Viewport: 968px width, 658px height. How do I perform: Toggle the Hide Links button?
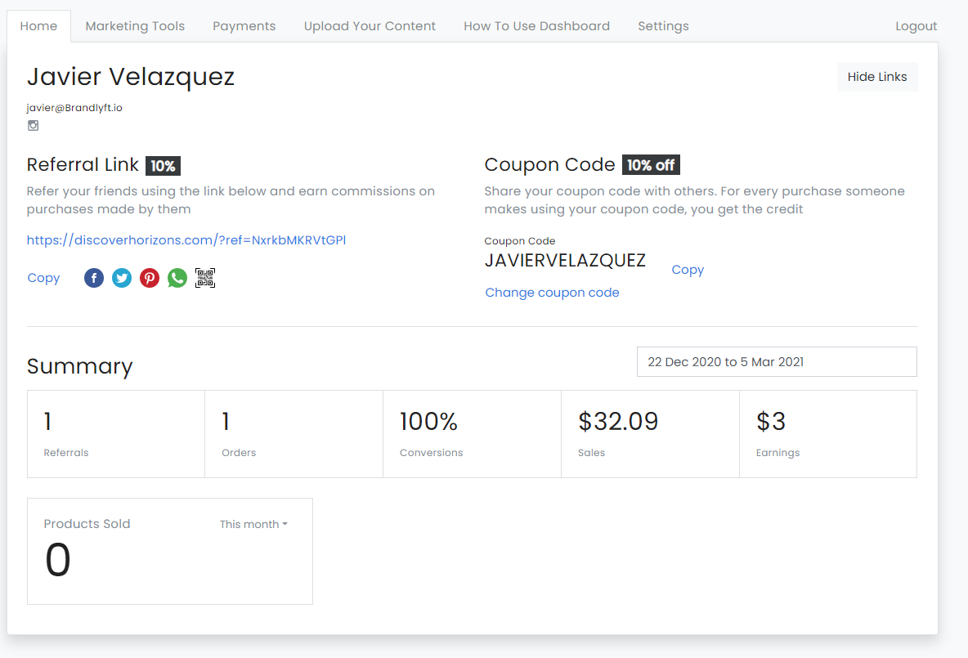tap(876, 77)
